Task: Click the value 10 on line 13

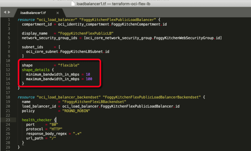Action: click(x=88, y=74)
